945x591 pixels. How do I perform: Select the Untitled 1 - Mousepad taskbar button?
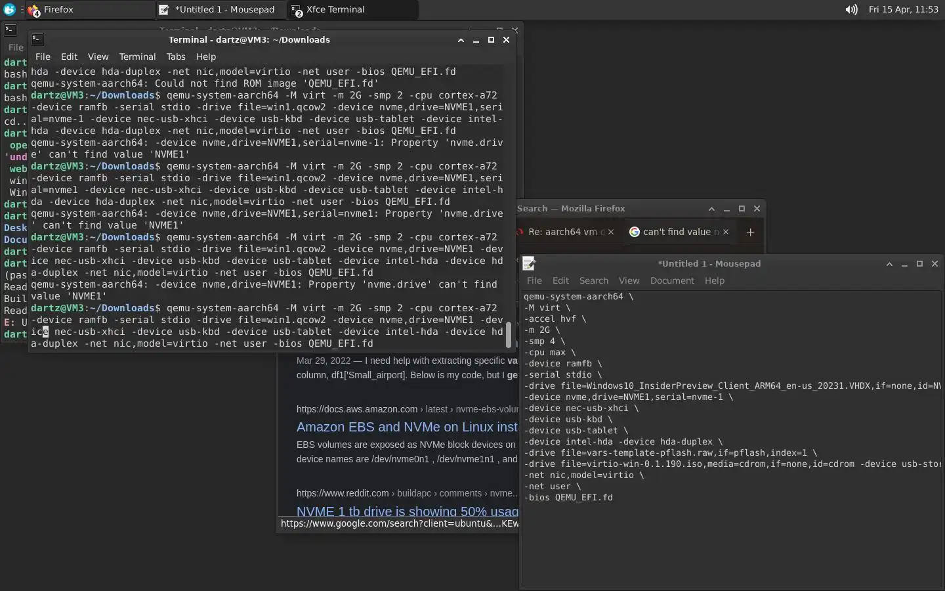pos(221,10)
